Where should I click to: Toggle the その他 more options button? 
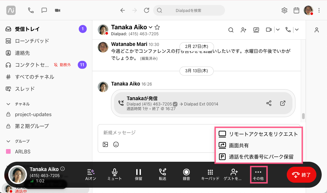pyautogui.click(x=259, y=175)
